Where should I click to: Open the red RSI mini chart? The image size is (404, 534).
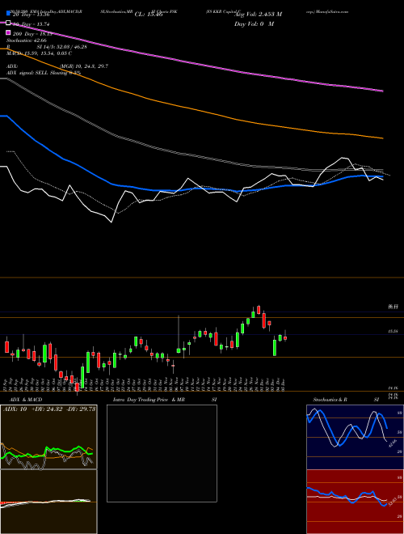(355, 502)
